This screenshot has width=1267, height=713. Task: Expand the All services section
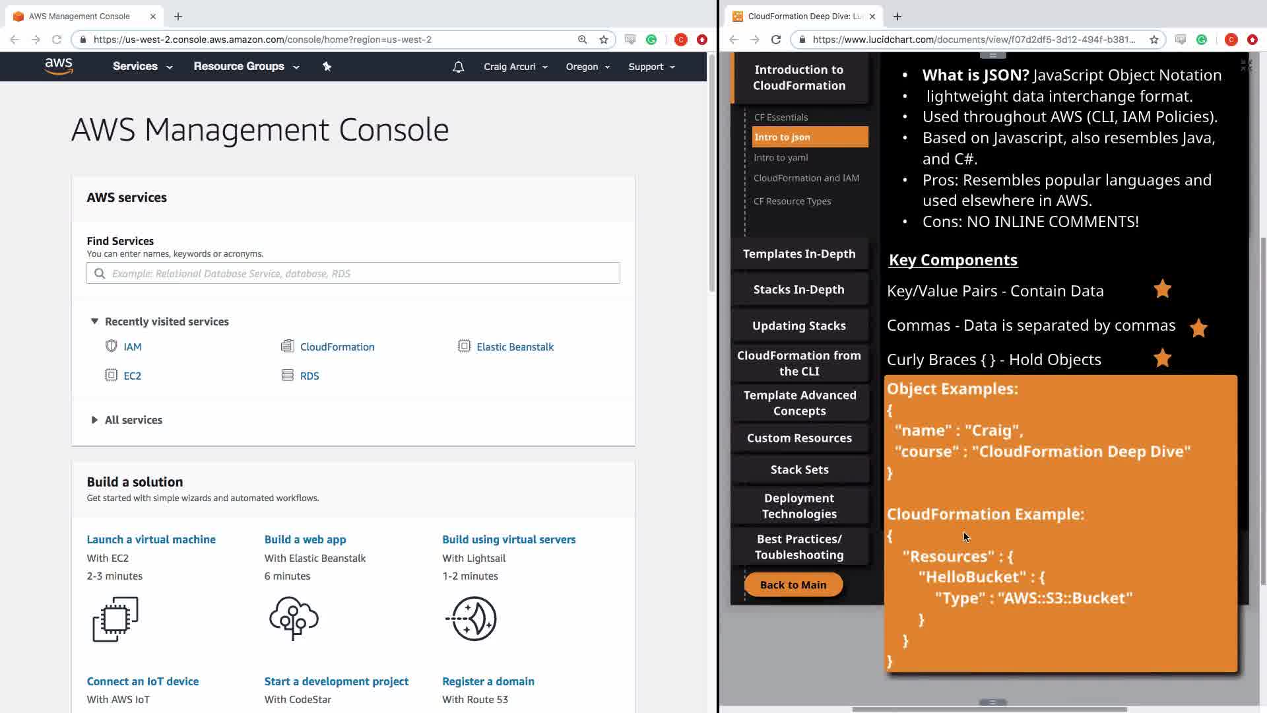point(94,420)
